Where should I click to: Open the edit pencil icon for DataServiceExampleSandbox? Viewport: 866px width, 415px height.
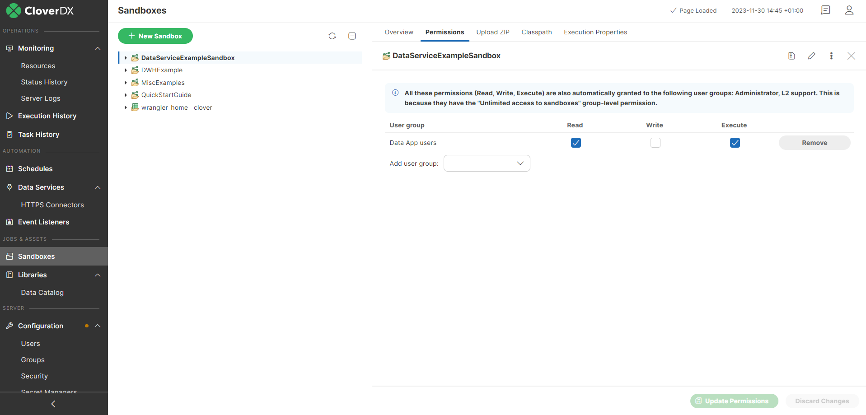[x=811, y=56]
